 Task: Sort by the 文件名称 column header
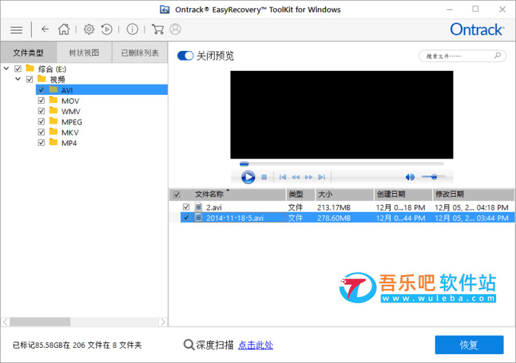[209, 195]
